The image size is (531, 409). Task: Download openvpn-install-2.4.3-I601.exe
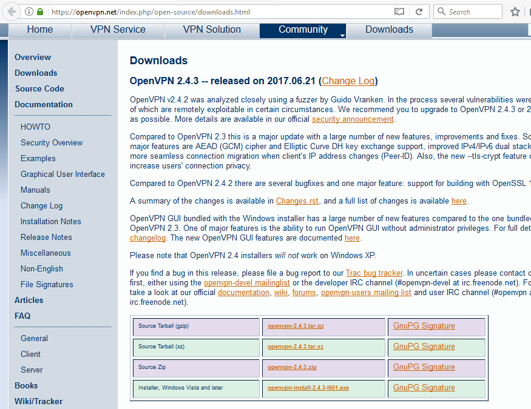point(308,388)
